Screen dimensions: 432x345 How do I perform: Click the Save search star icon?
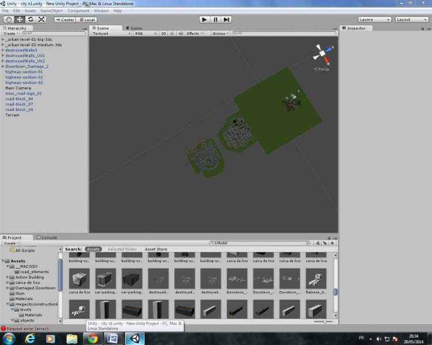[x=332, y=243]
